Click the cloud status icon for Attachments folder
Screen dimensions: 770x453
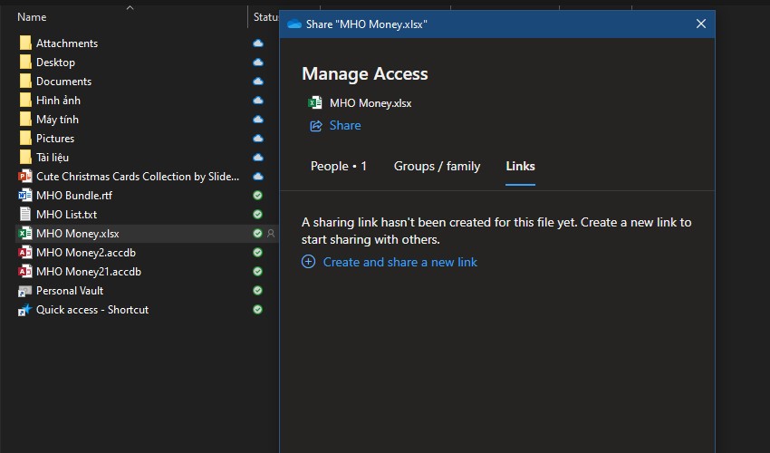click(x=258, y=43)
